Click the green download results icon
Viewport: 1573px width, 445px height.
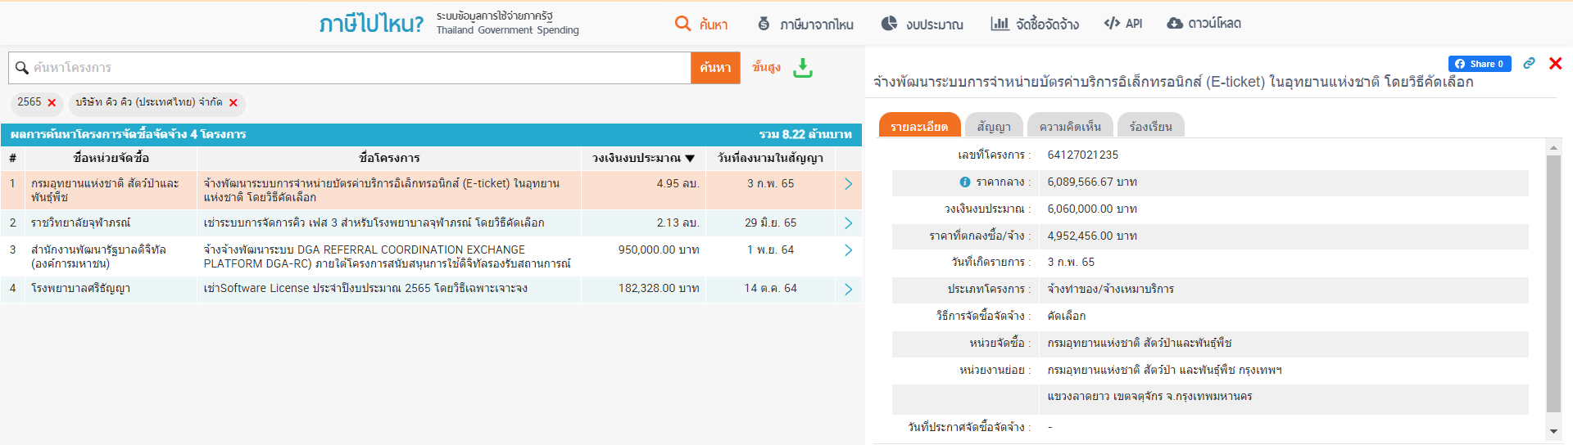(x=803, y=68)
